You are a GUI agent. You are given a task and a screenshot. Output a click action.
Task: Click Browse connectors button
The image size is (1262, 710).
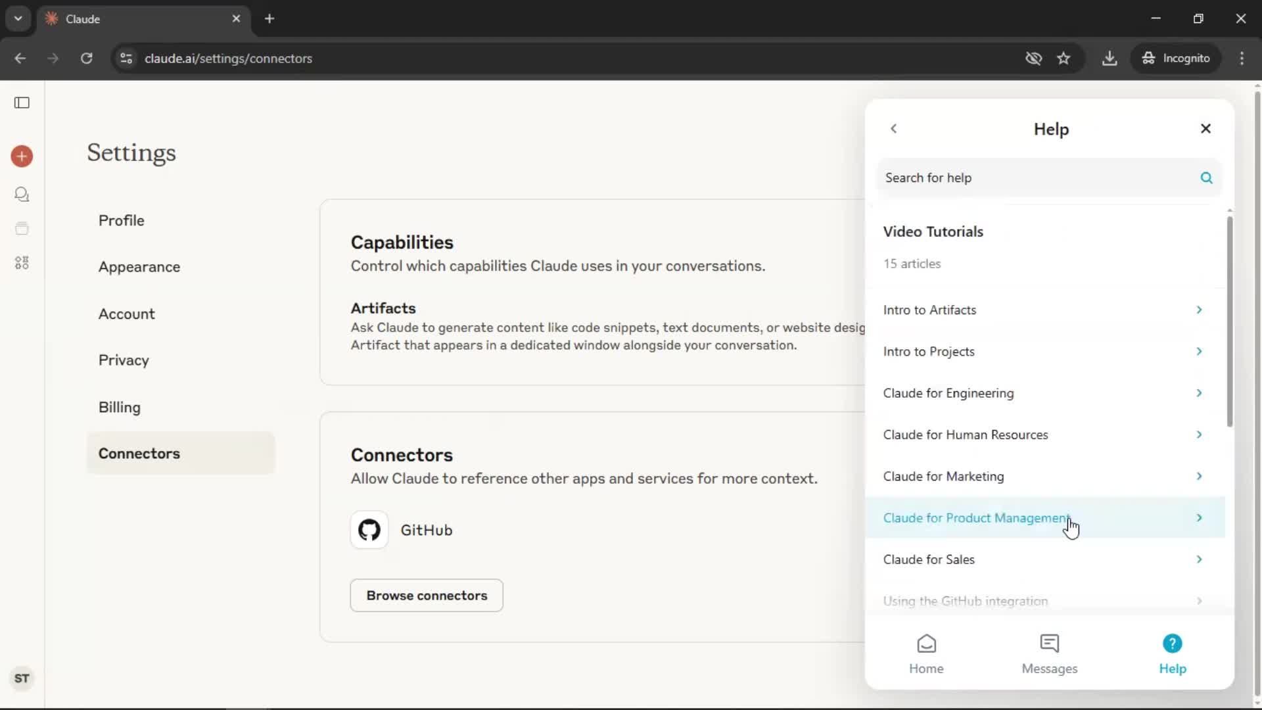click(x=427, y=596)
